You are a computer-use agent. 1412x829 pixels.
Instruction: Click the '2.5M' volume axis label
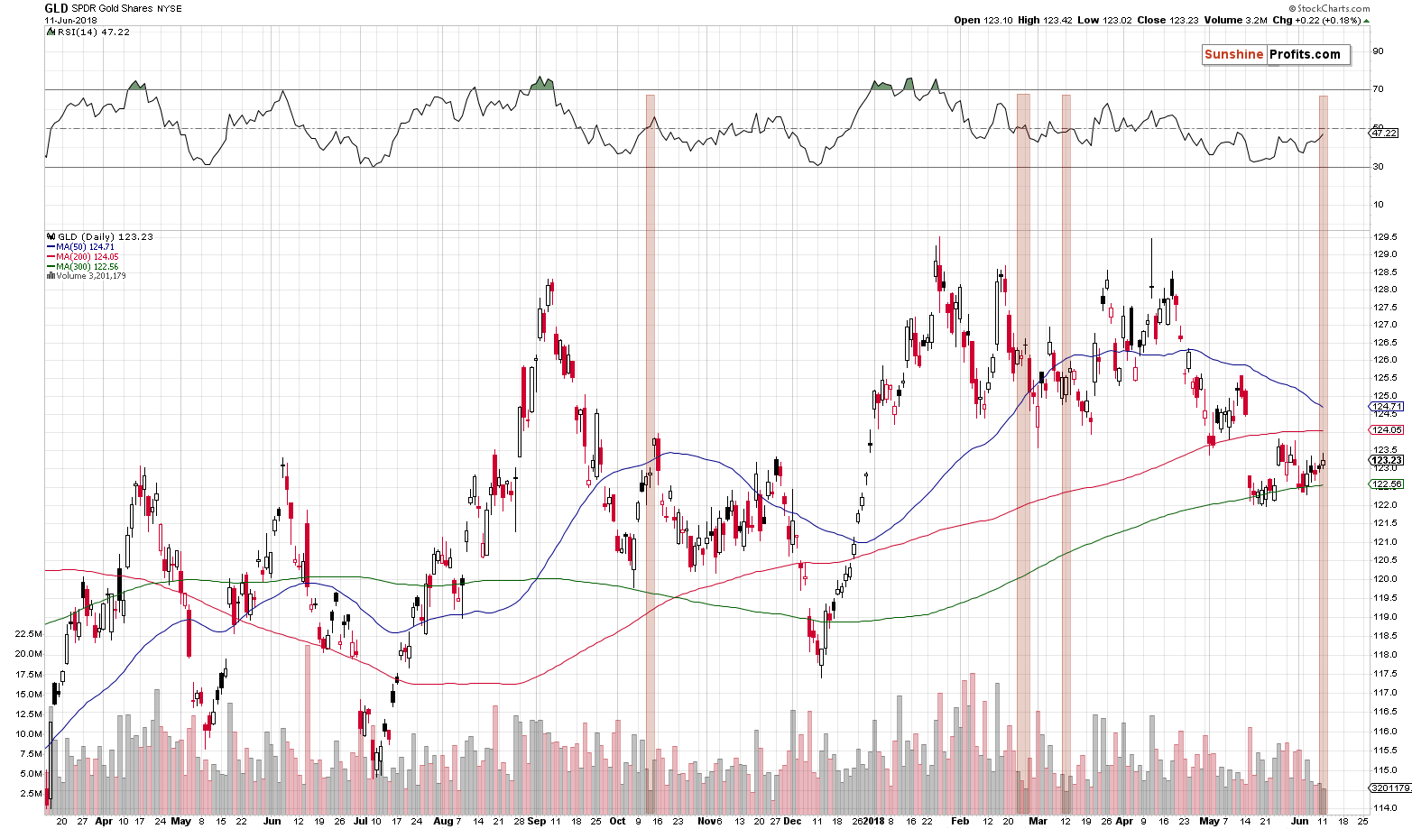(31, 794)
